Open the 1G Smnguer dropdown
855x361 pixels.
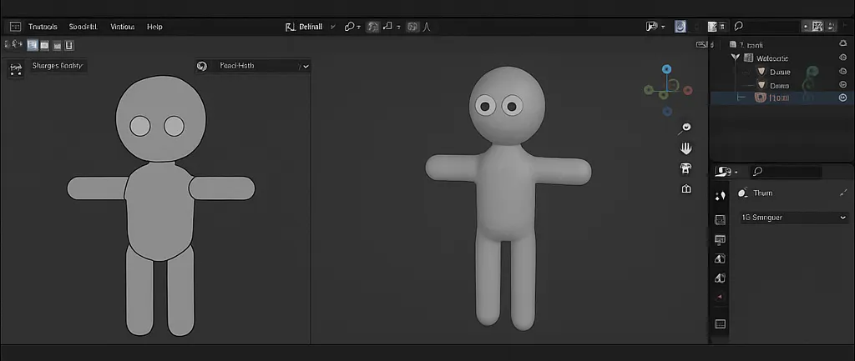793,218
